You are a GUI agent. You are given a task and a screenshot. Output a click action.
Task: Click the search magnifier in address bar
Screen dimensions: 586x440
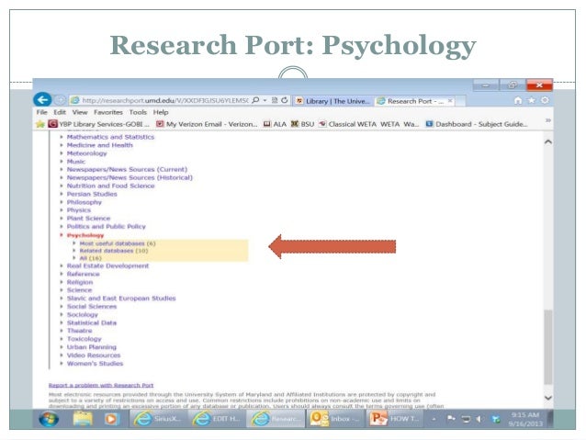tap(255, 100)
